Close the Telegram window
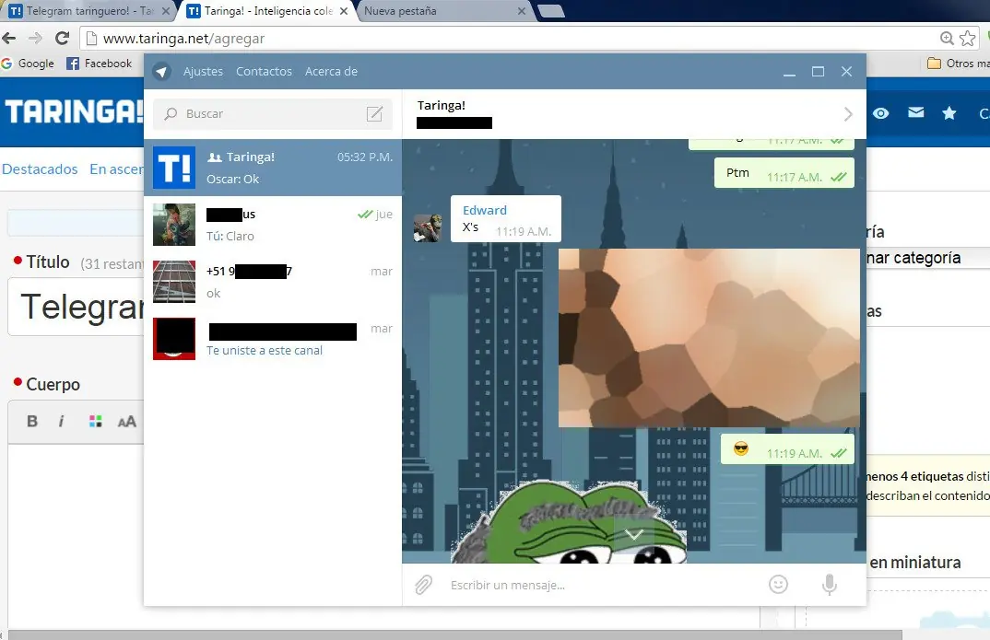 coord(847,71)
